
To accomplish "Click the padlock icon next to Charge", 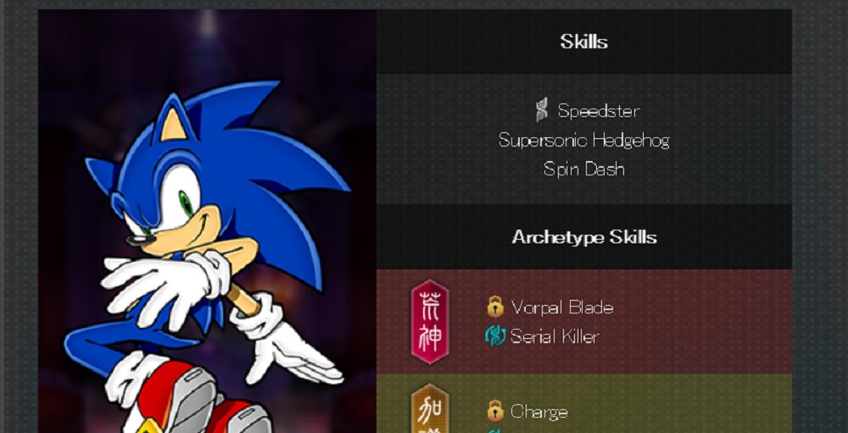I will tap(495, 411).
